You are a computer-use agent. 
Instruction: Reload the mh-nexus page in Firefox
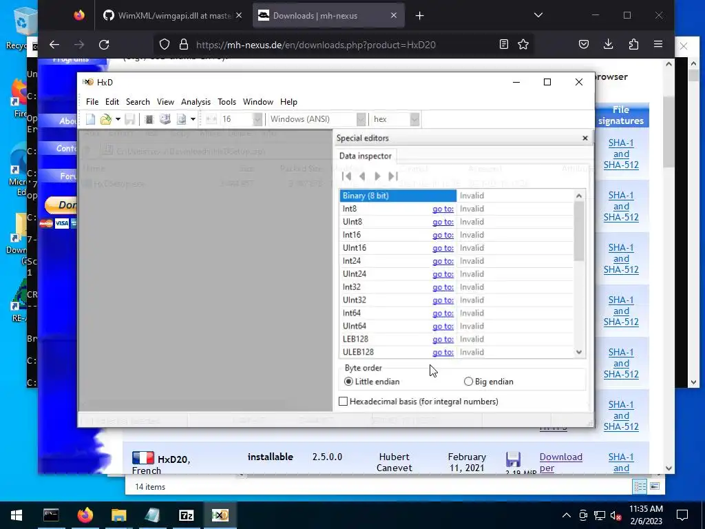(105, 45)
